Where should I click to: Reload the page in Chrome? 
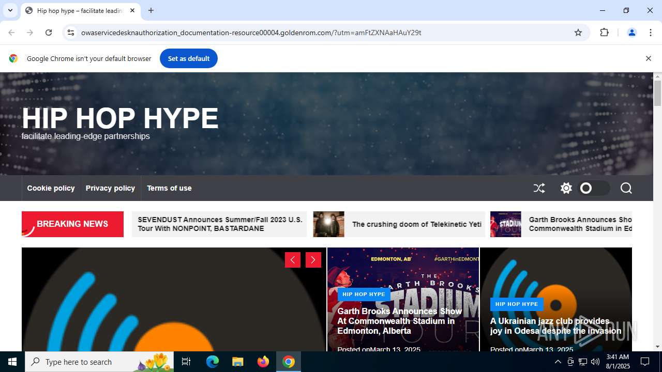(49, 33)
